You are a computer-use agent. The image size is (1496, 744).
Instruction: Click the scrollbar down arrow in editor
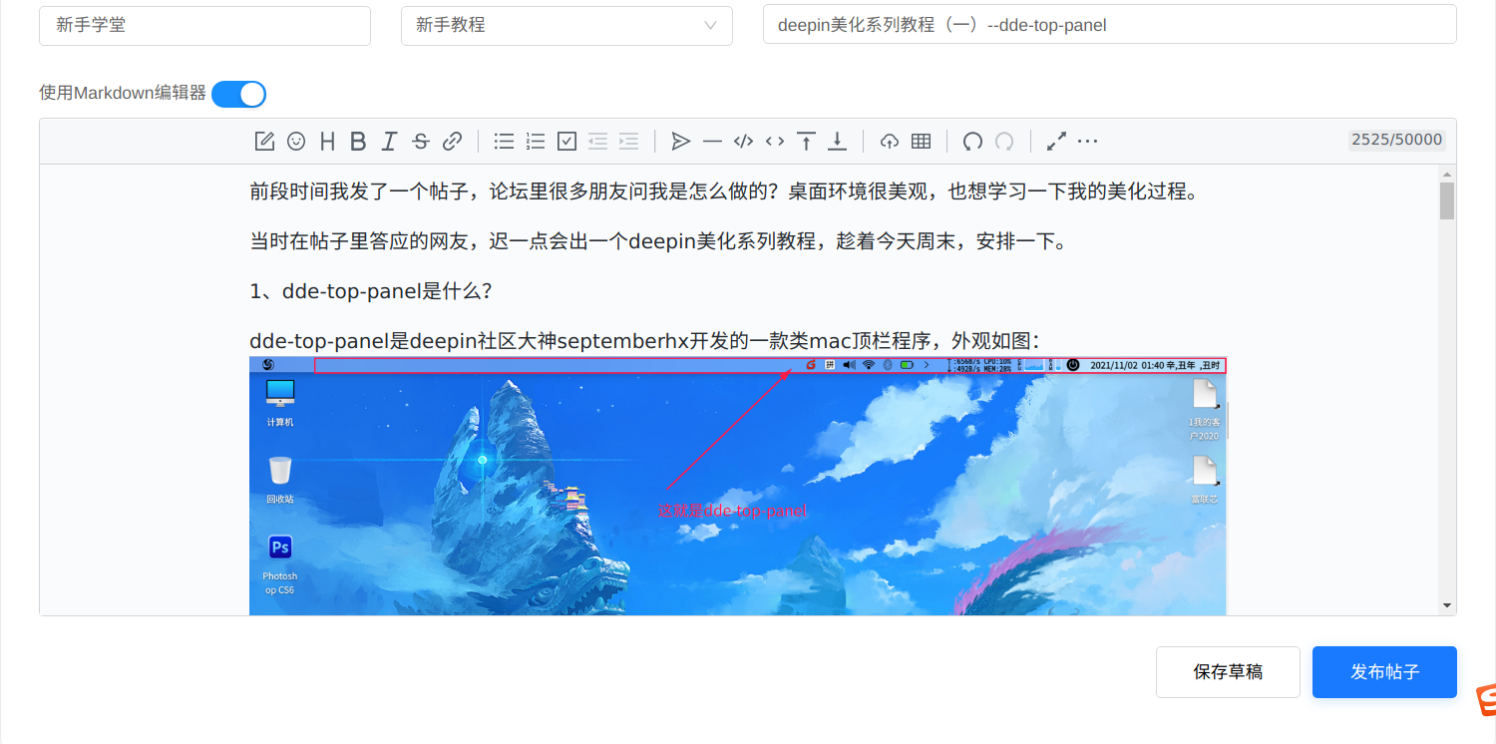(1447, 605)
